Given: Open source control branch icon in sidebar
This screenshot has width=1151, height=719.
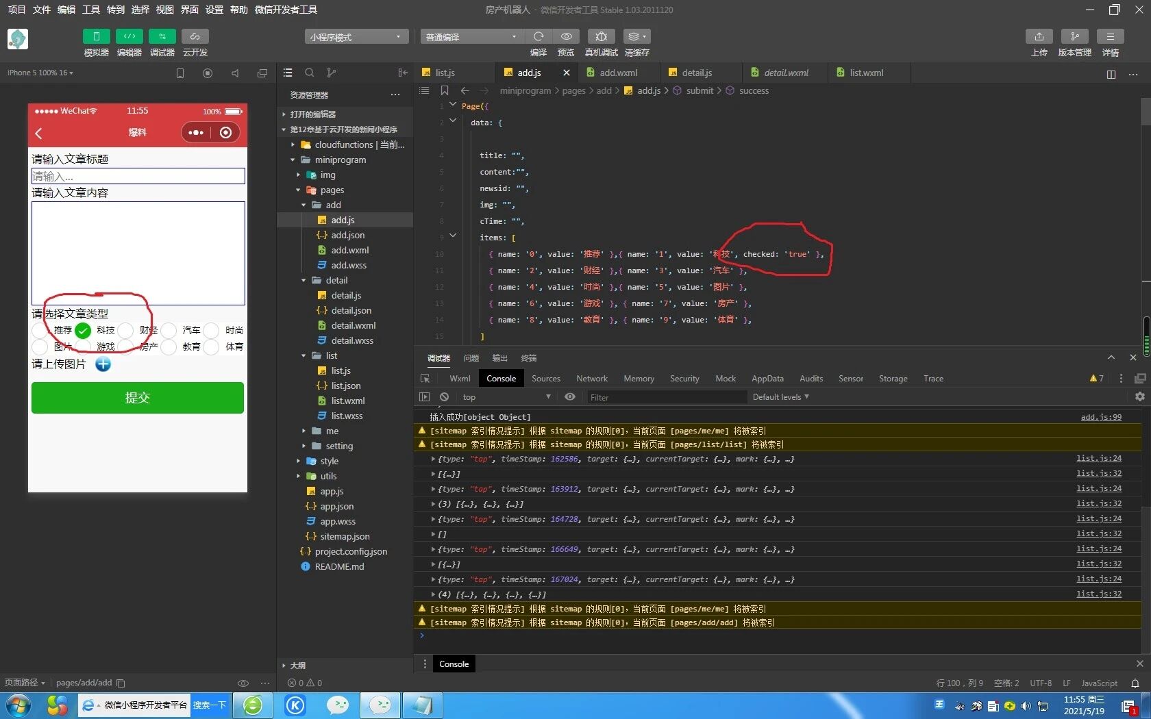Looking at the screenshot, I should pyautogui.click(x=332, y=73).
